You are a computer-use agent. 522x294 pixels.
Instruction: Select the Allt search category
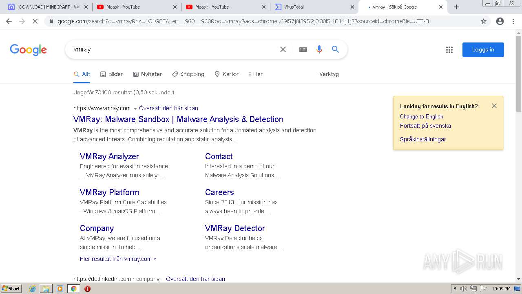[x=82, y=74]
